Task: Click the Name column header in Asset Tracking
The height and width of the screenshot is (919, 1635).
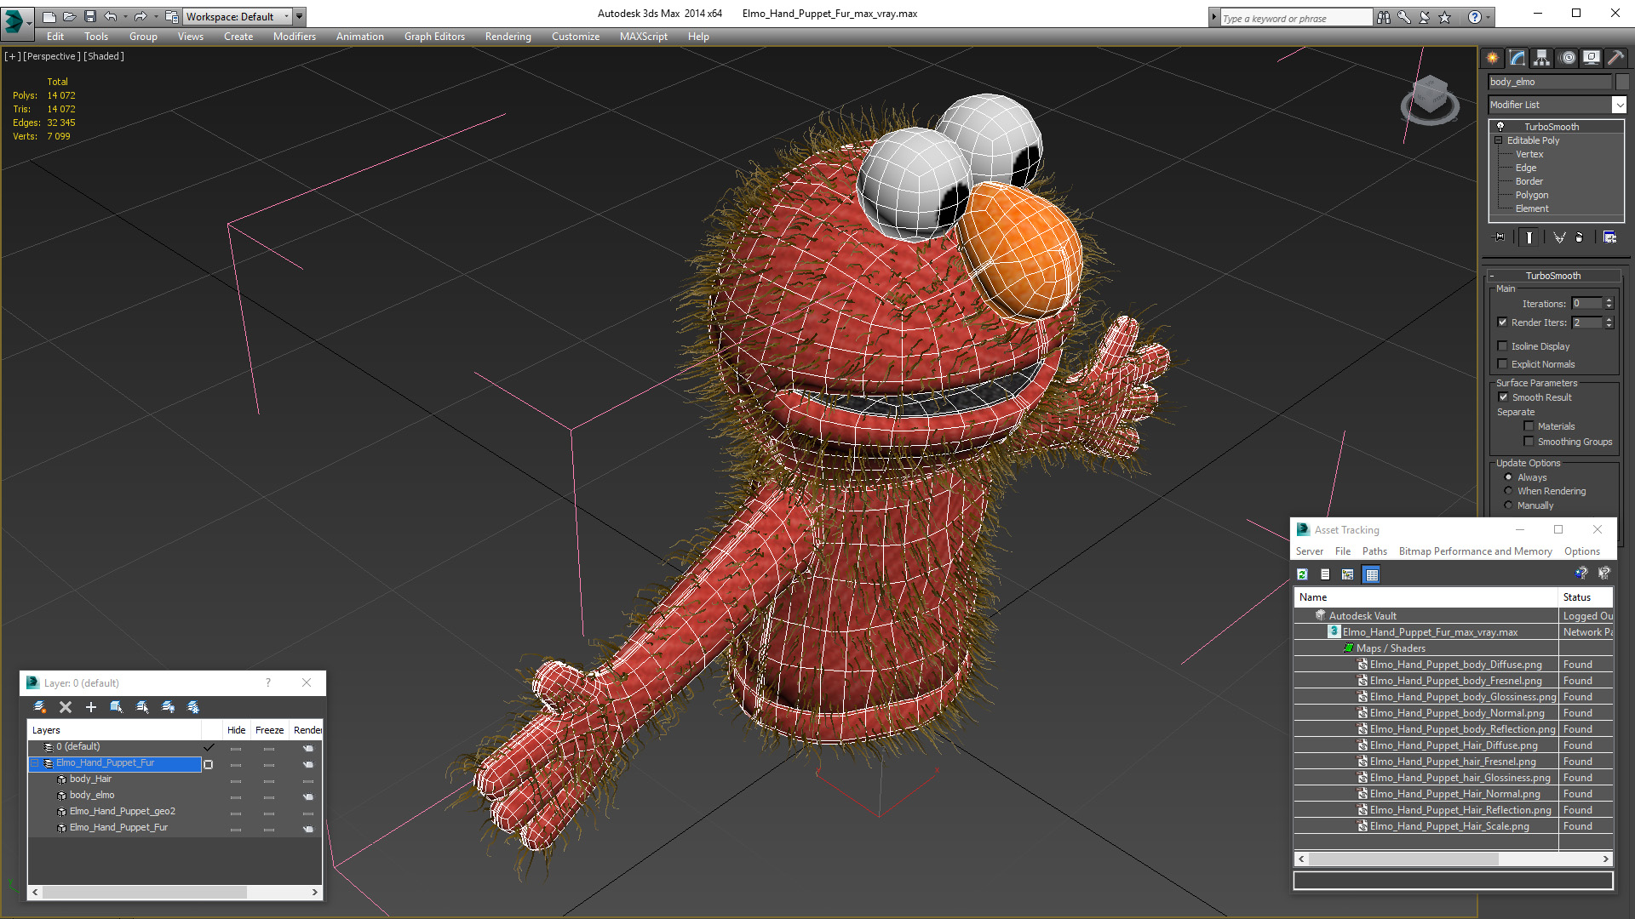Action: (x=1426, y=597)
